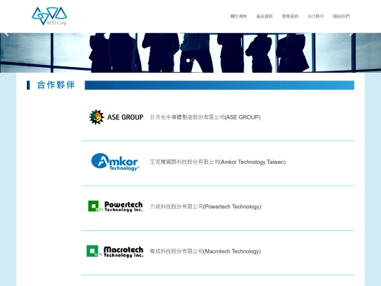The height and width of the screenshot is (286, 381).
Task: Click the R&D Corp. logo in header
Action: (x=49, y=16)
